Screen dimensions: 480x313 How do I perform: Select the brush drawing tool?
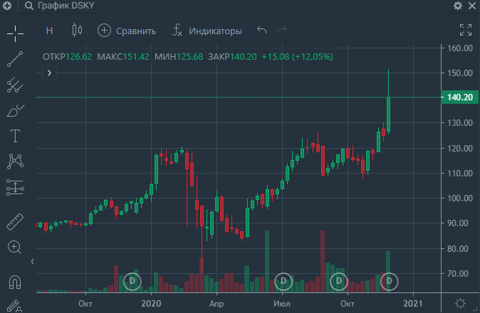(x=15, y=111)
